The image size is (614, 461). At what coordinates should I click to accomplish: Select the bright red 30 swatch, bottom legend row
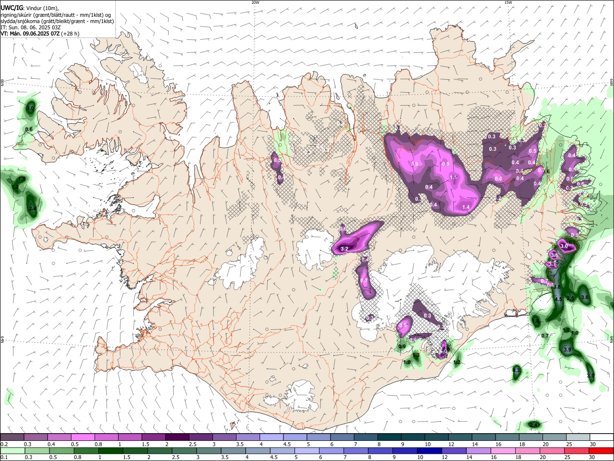coord(601,450)
